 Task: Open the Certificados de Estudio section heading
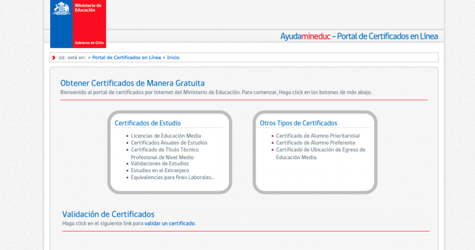coord(148,123)
